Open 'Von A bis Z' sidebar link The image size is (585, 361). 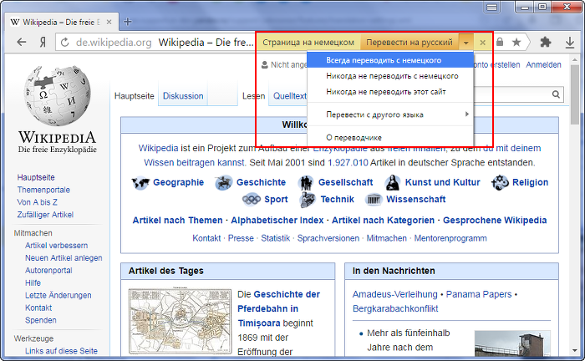tap(37, 202)
